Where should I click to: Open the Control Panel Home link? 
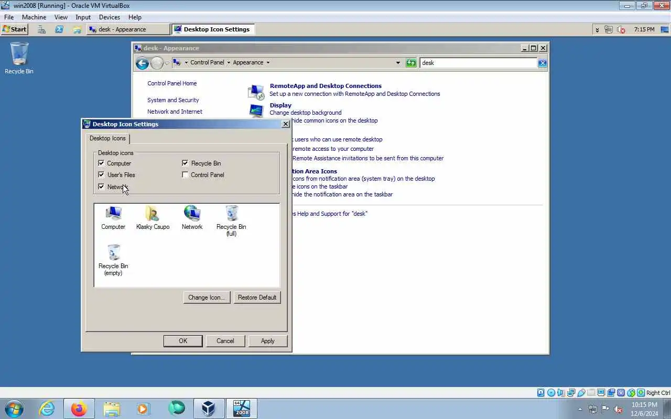click(172, 83)
